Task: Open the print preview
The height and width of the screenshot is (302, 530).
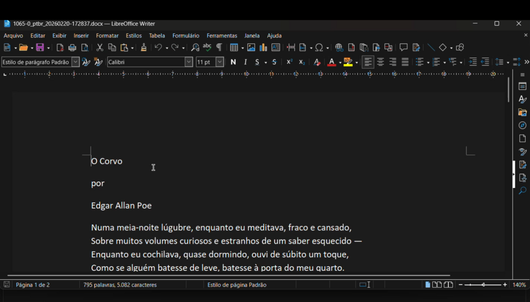Action: click(85, 48)
